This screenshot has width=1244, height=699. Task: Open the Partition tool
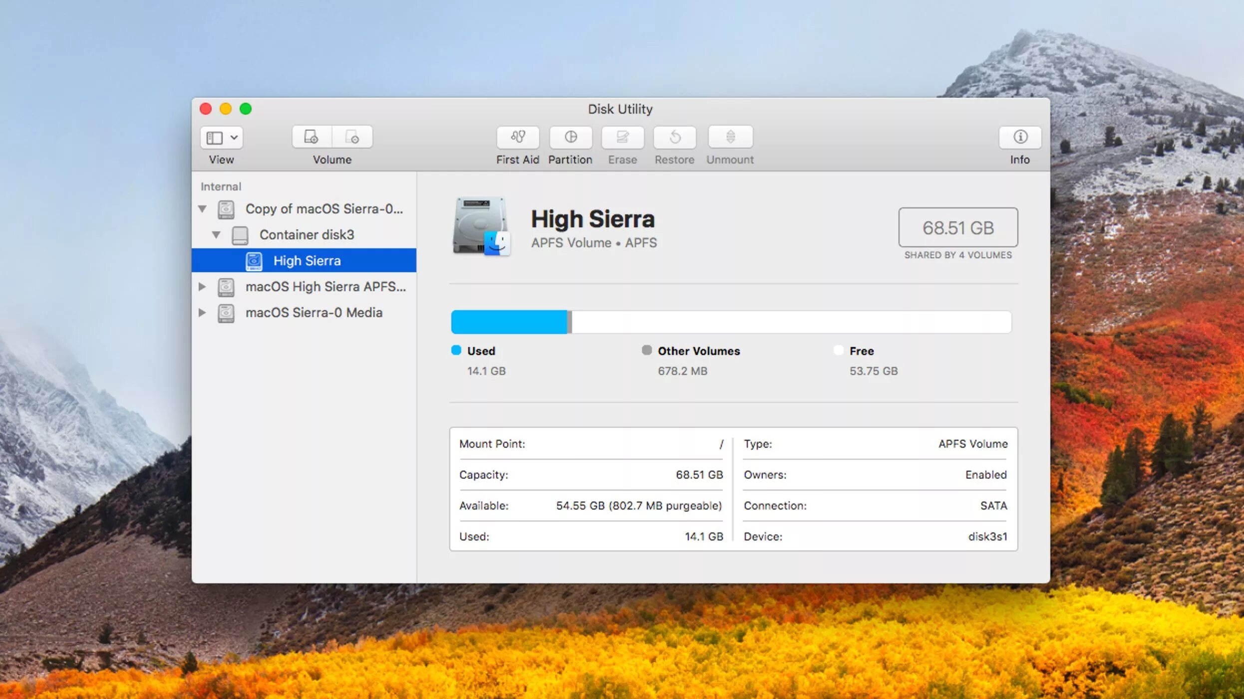click(570, 137)
